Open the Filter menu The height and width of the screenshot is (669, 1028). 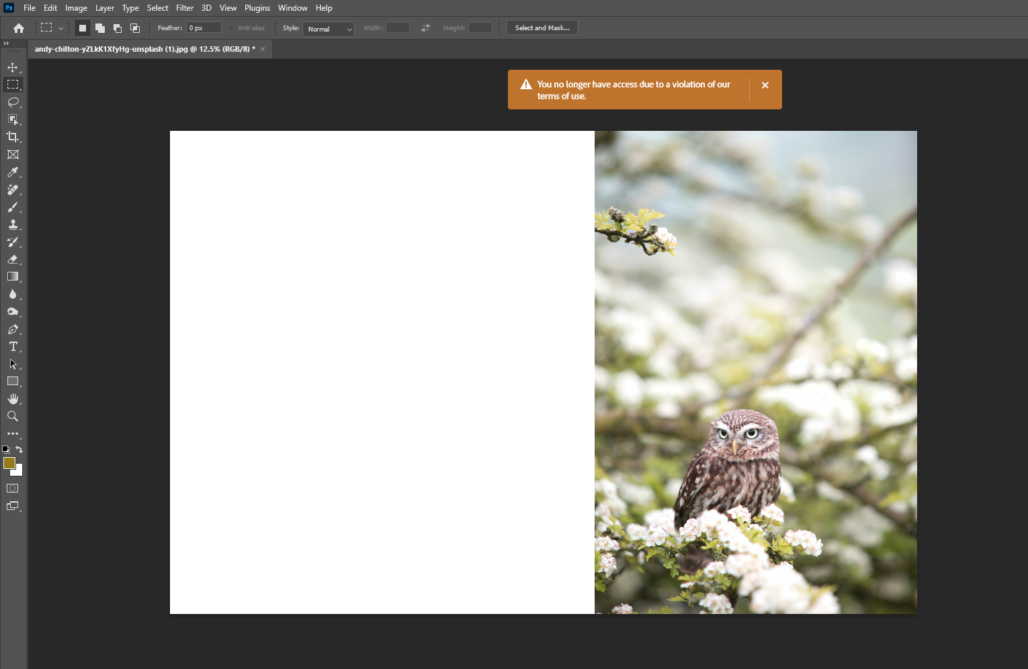185,7
